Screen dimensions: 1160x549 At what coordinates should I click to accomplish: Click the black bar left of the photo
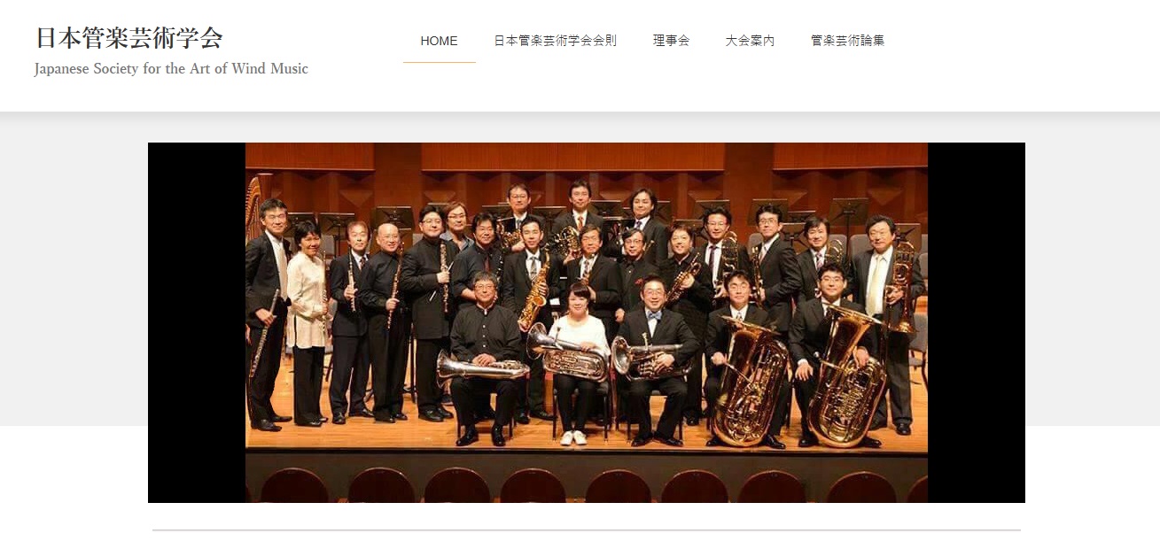[x=197, y=322]
